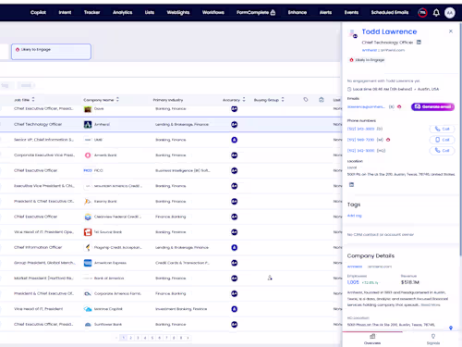Select the Chief Information Officer row
This screenshot has width=462, height=347.
pyautogui.click(x=170, y=247)
